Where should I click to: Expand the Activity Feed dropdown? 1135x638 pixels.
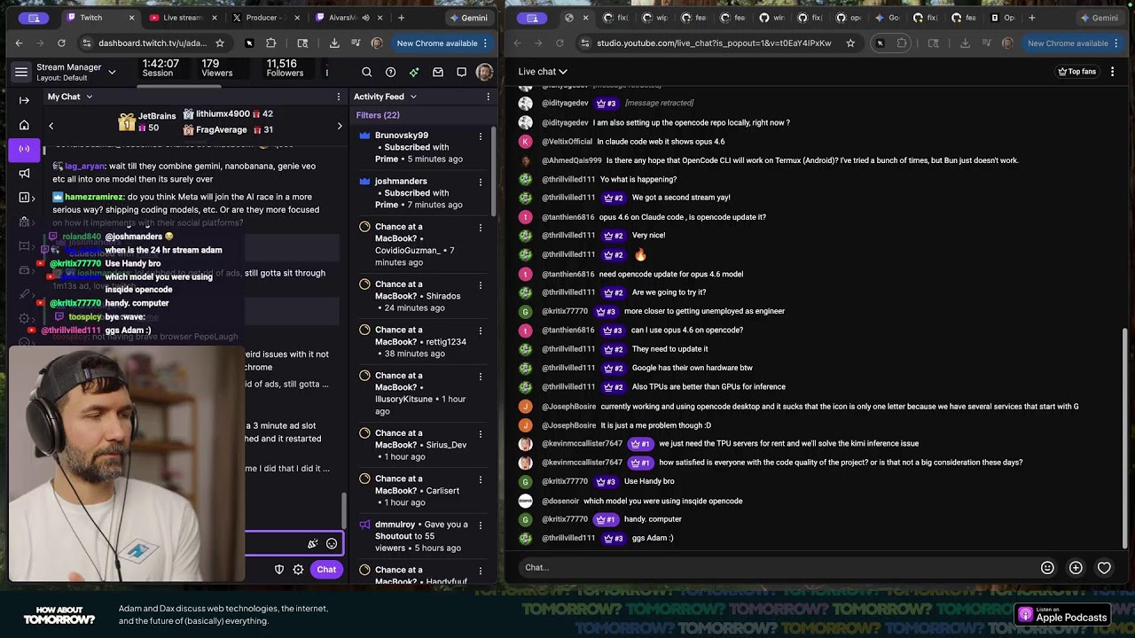click(x=413, y=97)
